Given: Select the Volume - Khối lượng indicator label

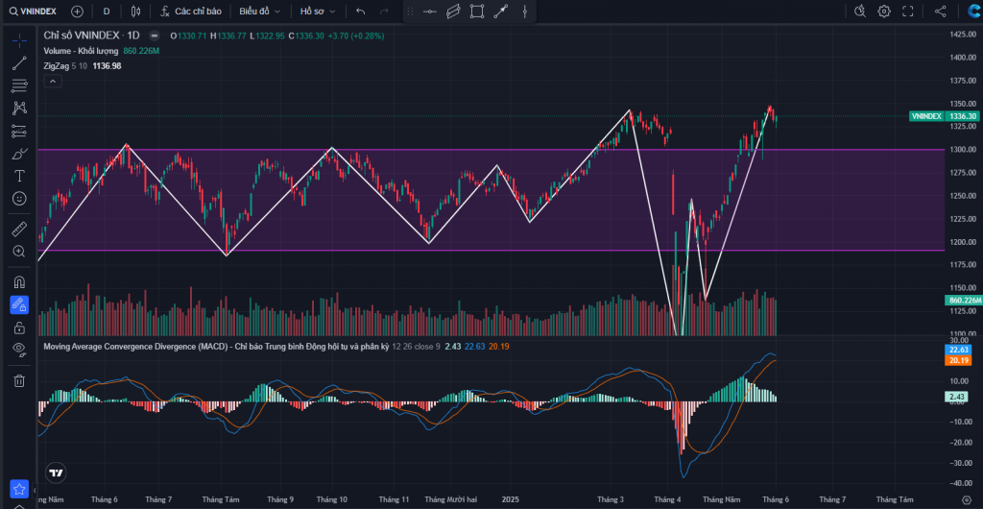Looking at the screenshot, I should [81, 51].
